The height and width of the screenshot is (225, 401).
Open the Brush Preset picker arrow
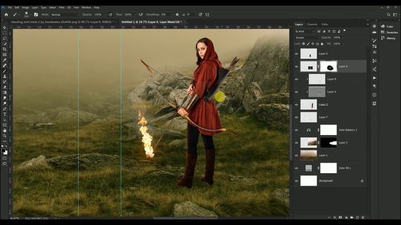pos(31,14)
